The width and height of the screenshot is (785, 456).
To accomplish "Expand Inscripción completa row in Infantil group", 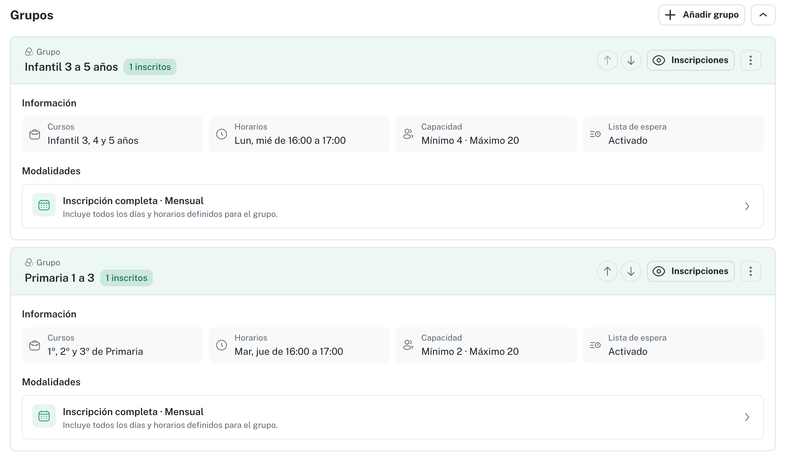I will tap(393, 206).
